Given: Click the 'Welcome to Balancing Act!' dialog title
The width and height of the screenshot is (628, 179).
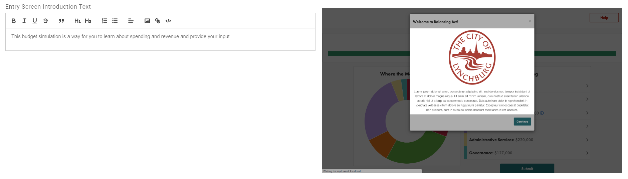Looking at the screenshot, I should click(x=435, y=22).
